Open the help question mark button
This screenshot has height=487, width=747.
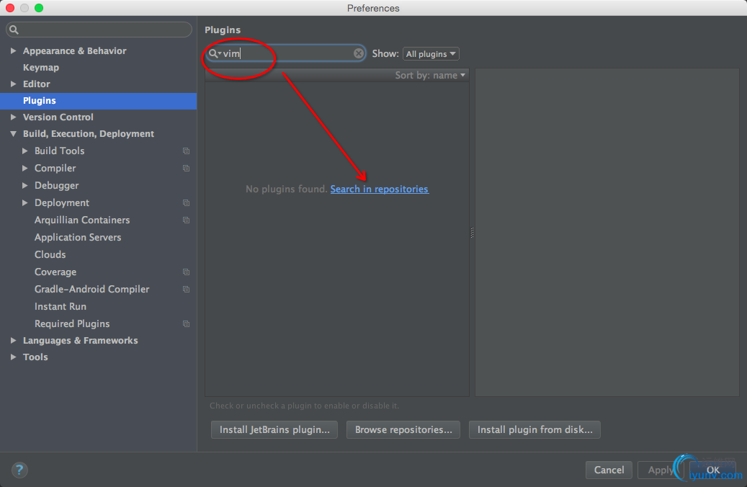(19, 470)
